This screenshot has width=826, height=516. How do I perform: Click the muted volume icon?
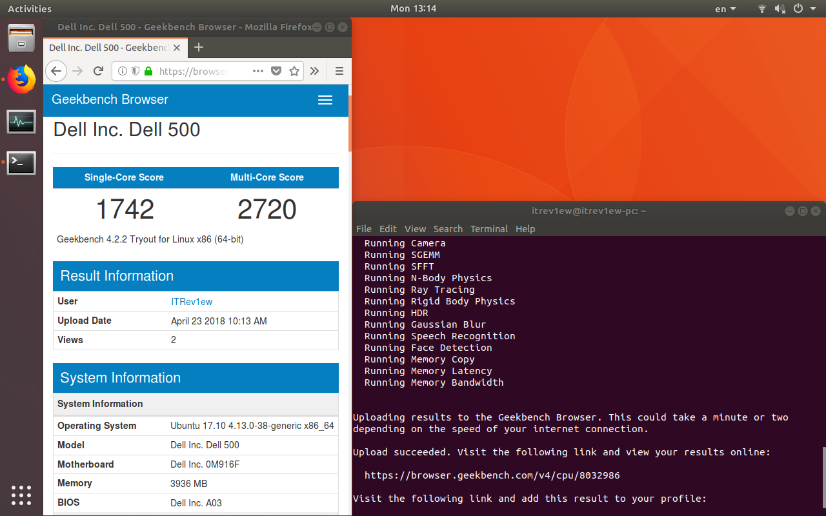click(780, 8)
